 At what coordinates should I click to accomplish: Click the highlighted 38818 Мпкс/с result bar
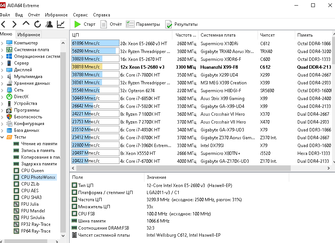tap(95, 67)
